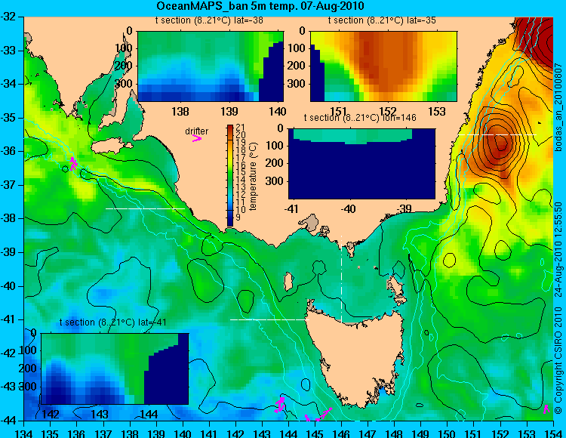Click the '21' value on the temperature colorbar

tap(240, 127)
